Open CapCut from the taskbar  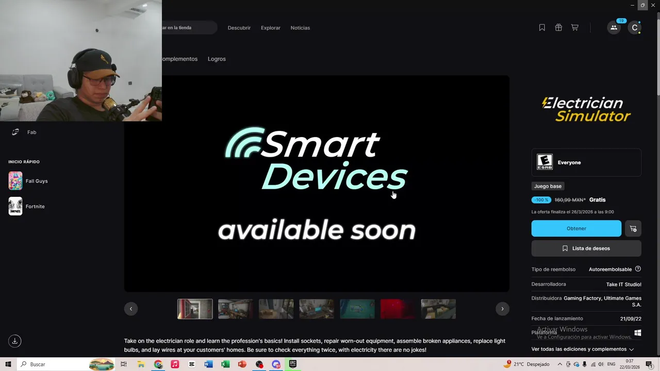point(192,364)
